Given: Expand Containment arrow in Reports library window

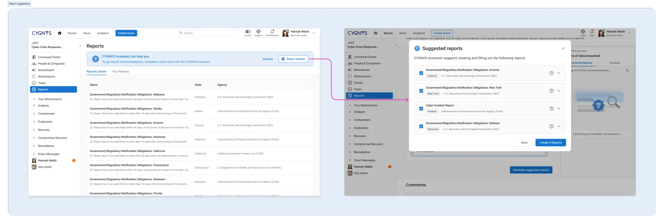Looking at the screenshot, I should [x=34, y=113].
